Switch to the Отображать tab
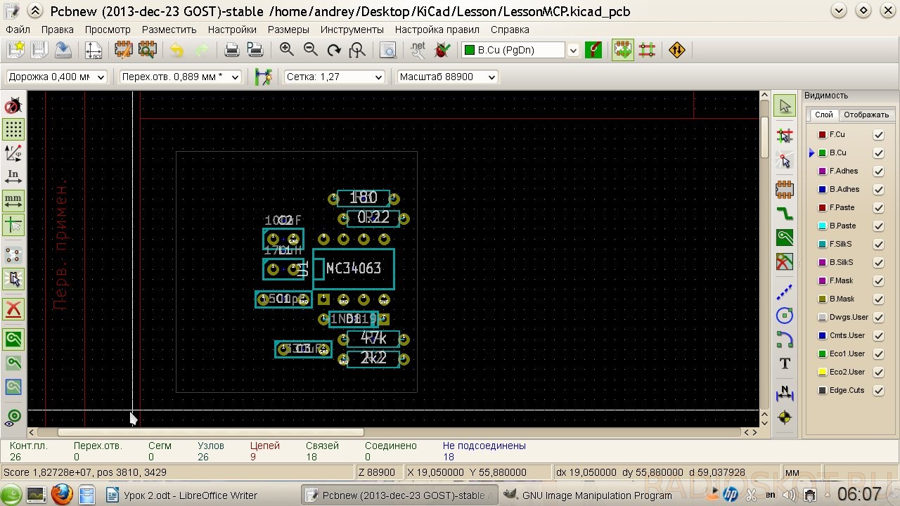Image resolution: width=900 pixels, height=506 pixels. coord(866,115)
